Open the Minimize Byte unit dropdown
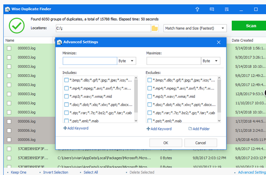 pyautogui.click(x=127, y=61)
